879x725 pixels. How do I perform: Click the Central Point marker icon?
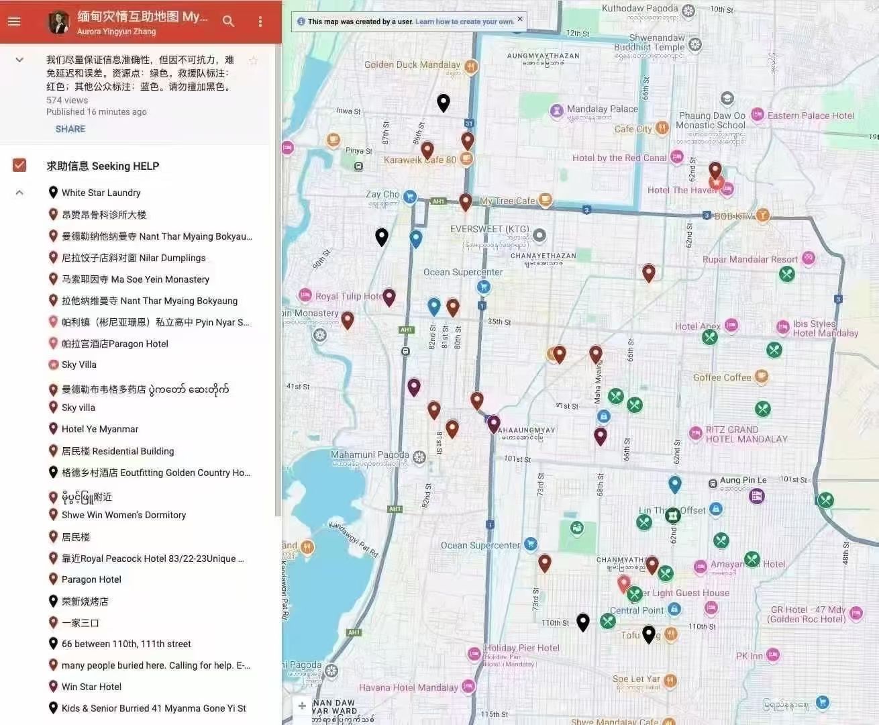point(674,609)
